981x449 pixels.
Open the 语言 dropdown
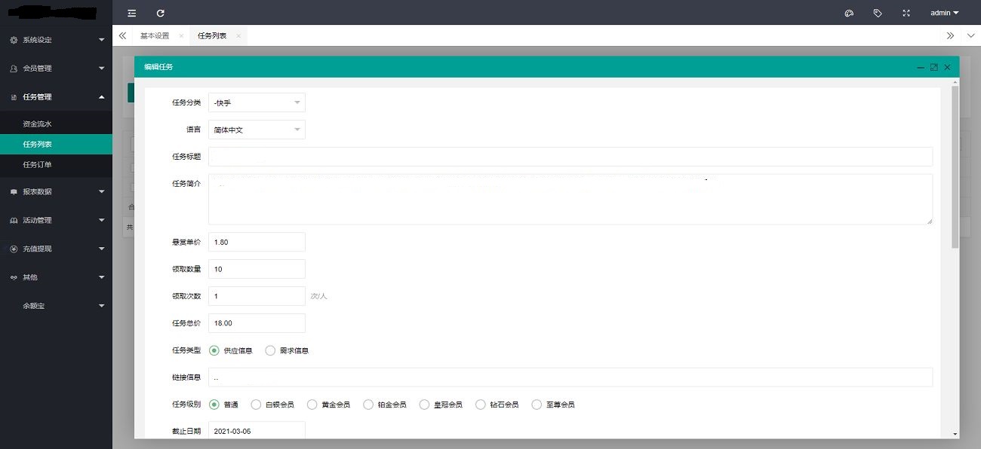click(257, 130)
